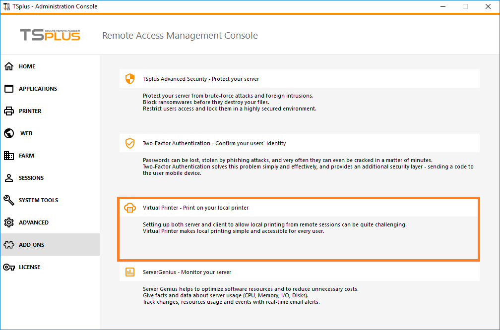This screenshot has height=330, width=500.
Task: Click the Advanced Security shield icon
Action: (x=129, y=79)
